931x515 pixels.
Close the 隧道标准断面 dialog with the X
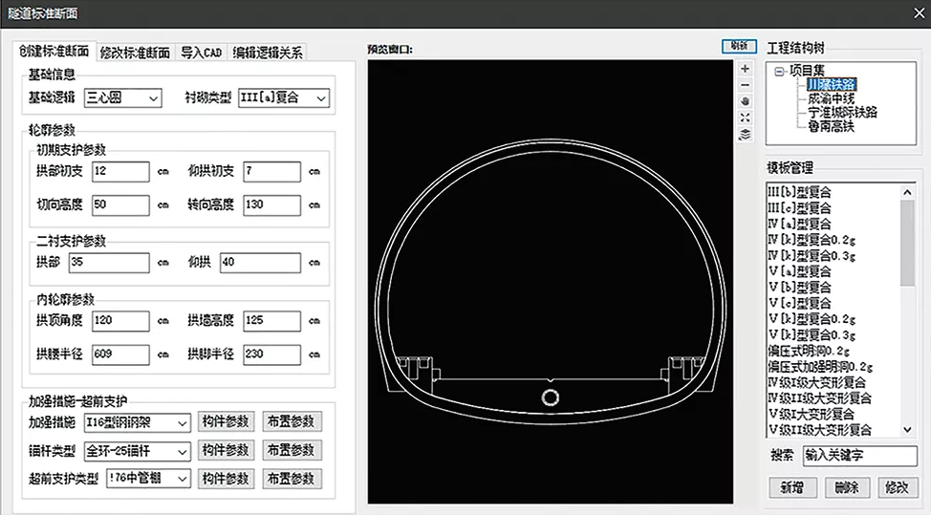pos(919,13)
